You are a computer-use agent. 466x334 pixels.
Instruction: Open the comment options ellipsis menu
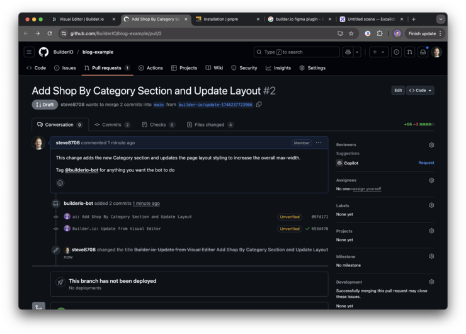(x=319, y=143)
